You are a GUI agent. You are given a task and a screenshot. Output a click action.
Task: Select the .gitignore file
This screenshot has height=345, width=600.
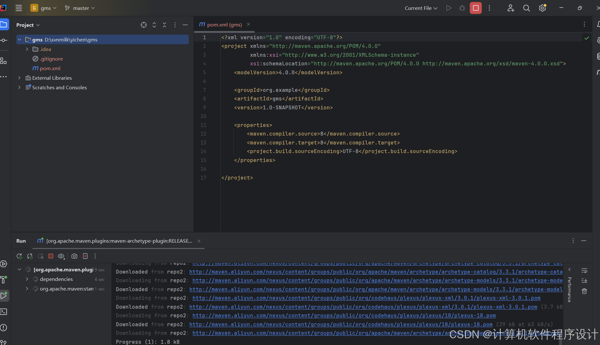pyautogui.click(x=51, y=59)
